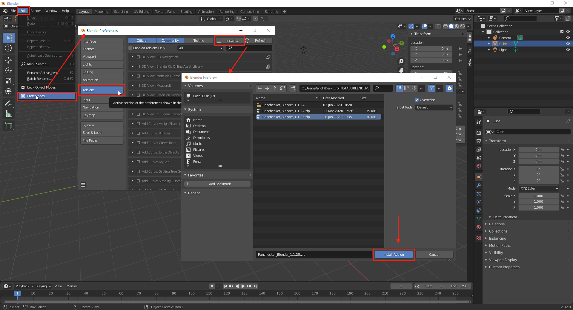The image size is (573, 310).
Task: Select Ranchecker_Blender_1.1.24.zip file row
Action: [x=319, y=111]
